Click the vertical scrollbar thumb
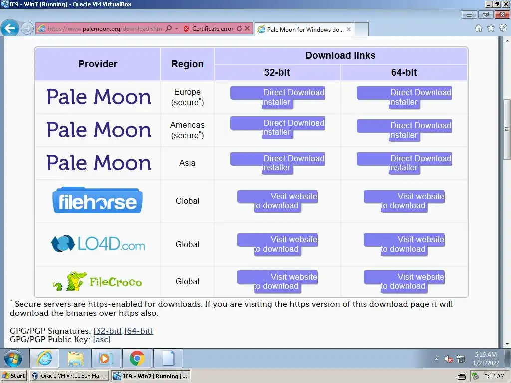 (507, 129)
